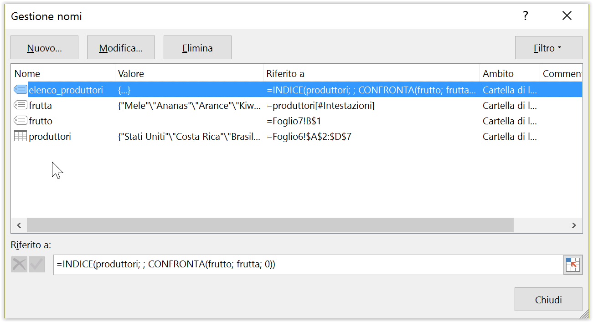
Task: Click the Riferito a column header
Action: tap(371, 73)
